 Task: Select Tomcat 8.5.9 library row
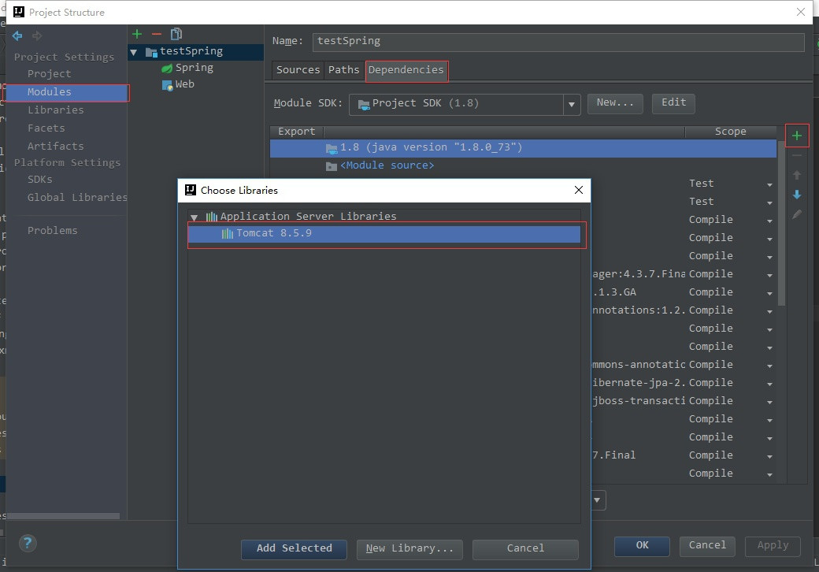(384, 234)
